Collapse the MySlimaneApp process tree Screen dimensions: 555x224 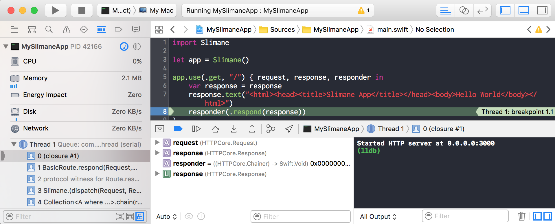(x=5, y=46)
